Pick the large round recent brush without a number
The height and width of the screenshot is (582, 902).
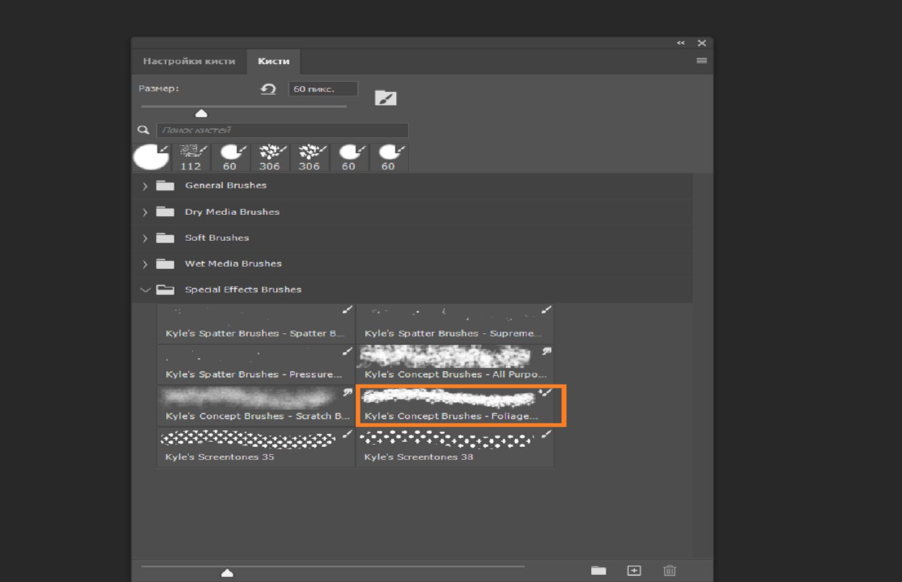coord(152,157)
